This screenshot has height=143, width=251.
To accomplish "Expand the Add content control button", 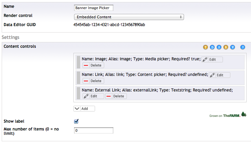I will coord(84,109).
